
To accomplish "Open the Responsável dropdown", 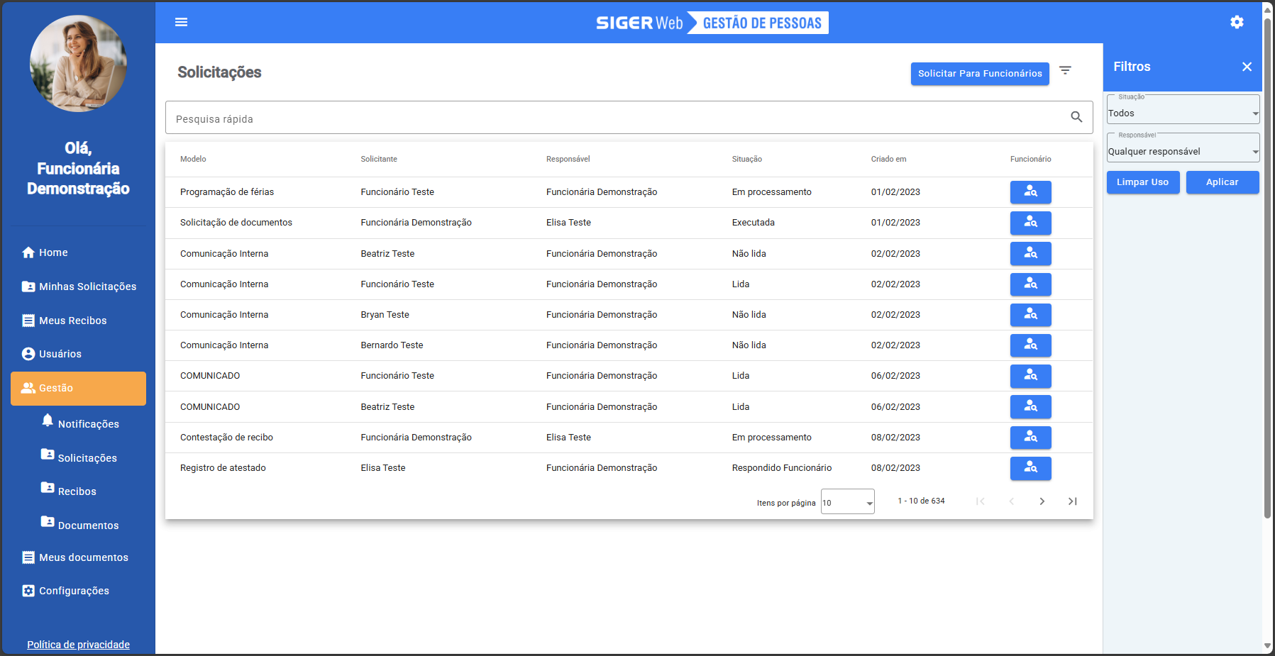I will point(1183,151).
